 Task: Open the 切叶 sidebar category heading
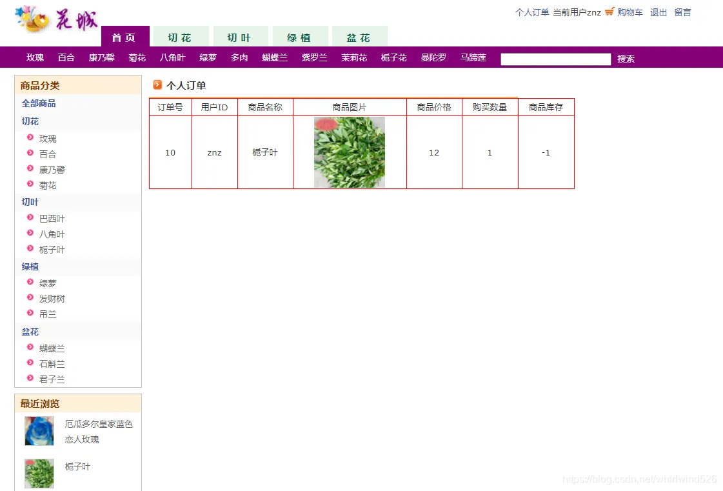tap(30, 202)
